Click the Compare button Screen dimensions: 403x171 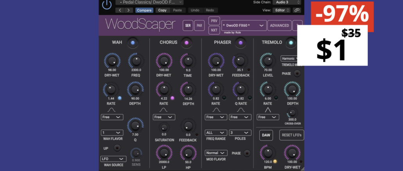[144, 10]
